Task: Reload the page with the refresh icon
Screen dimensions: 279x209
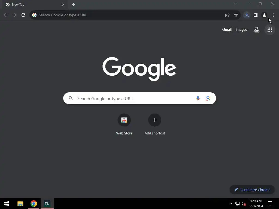Action: tap(23, 15)
